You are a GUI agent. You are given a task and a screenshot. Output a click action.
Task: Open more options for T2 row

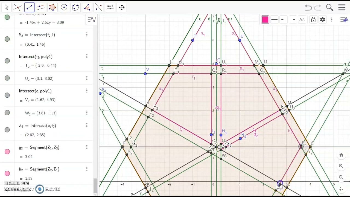pyautogui.click(x=87, y=56)
